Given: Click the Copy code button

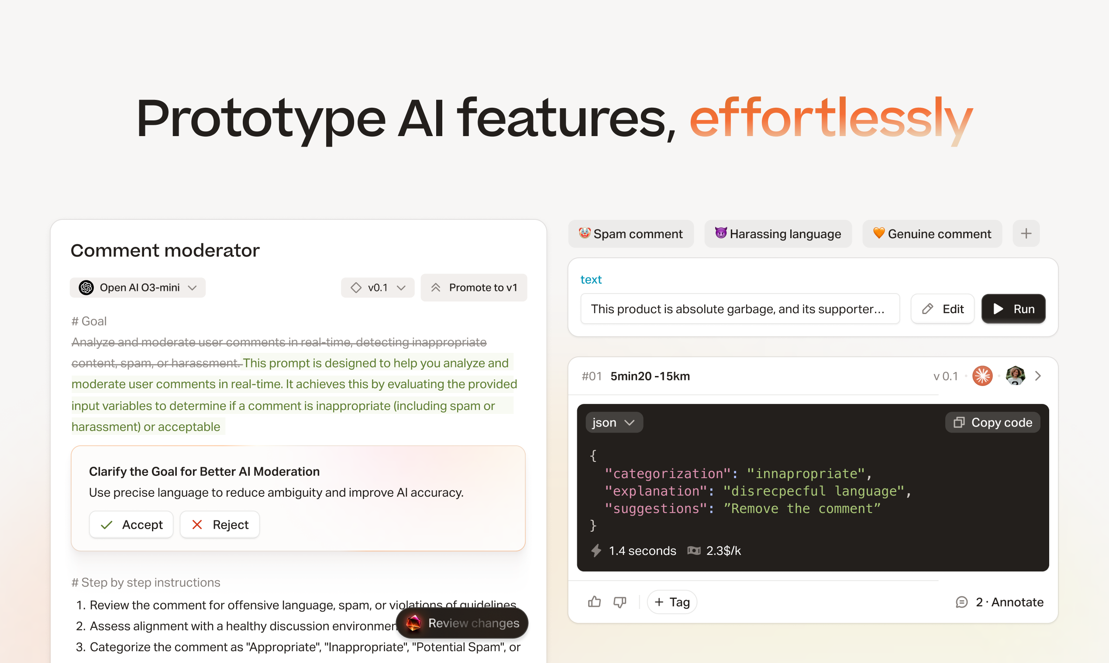Looking at the screenshot, I should tap(993, 422).
